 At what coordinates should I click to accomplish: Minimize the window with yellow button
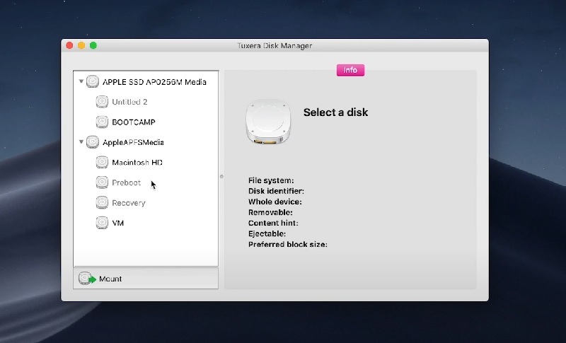coord(81,45)
